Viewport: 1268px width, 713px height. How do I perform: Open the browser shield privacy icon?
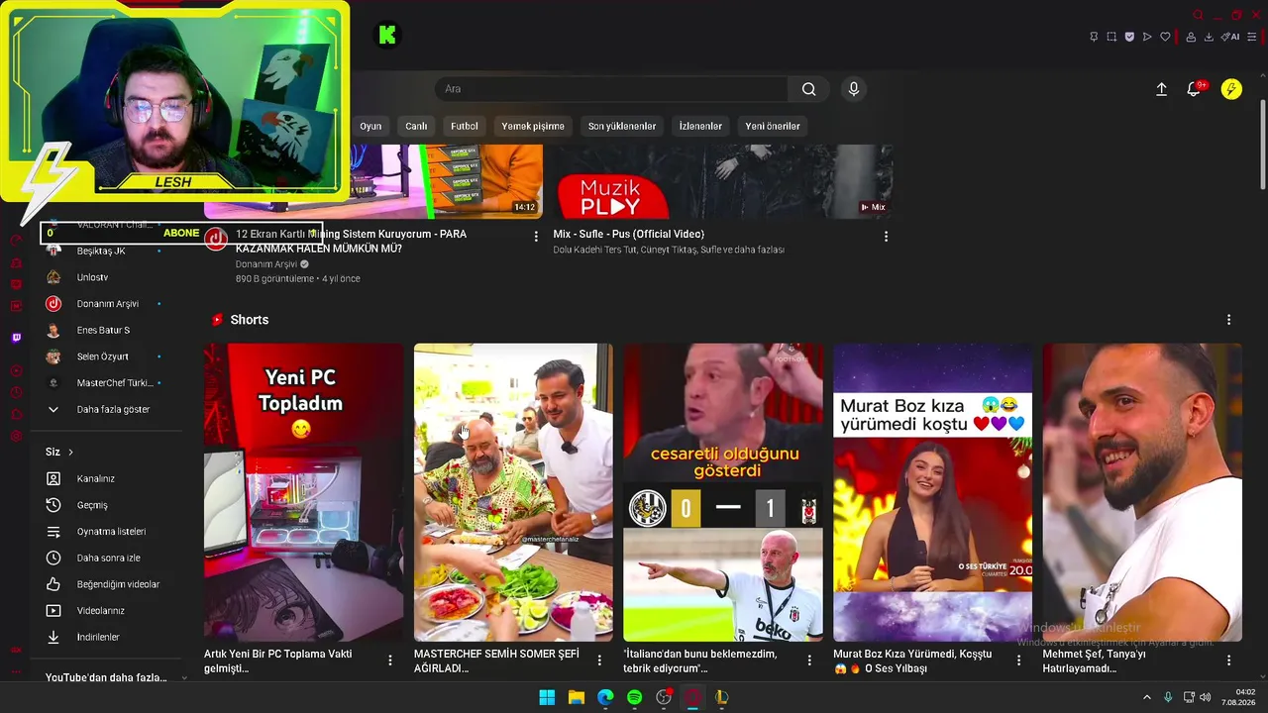(1129, 37)
